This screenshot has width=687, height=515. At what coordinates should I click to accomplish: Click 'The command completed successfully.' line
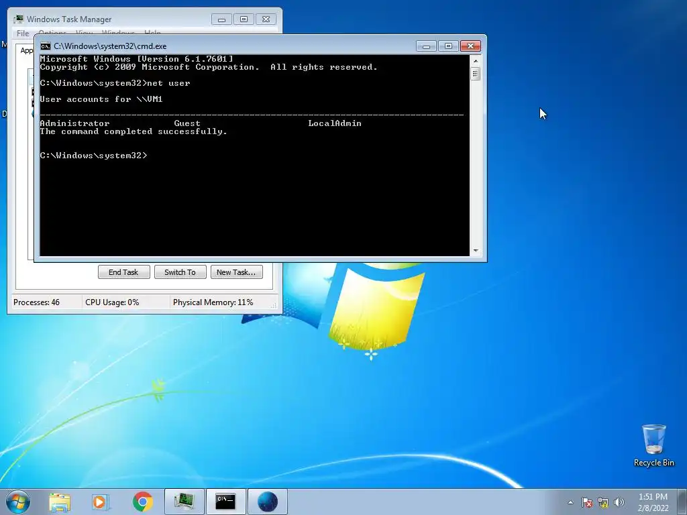[x=134, y=131]
